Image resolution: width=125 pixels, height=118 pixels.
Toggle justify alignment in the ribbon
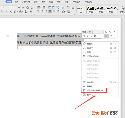(x=50, y=11)
